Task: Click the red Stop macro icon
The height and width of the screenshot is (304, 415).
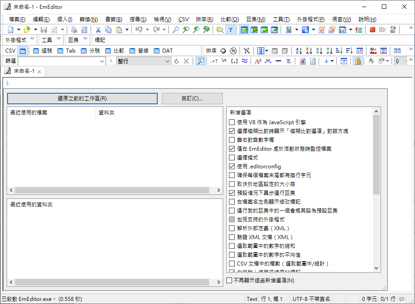Action: 373,30
